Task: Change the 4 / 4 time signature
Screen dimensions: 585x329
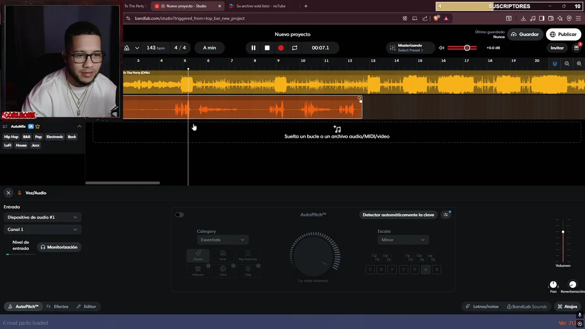Action: point(180,48)
